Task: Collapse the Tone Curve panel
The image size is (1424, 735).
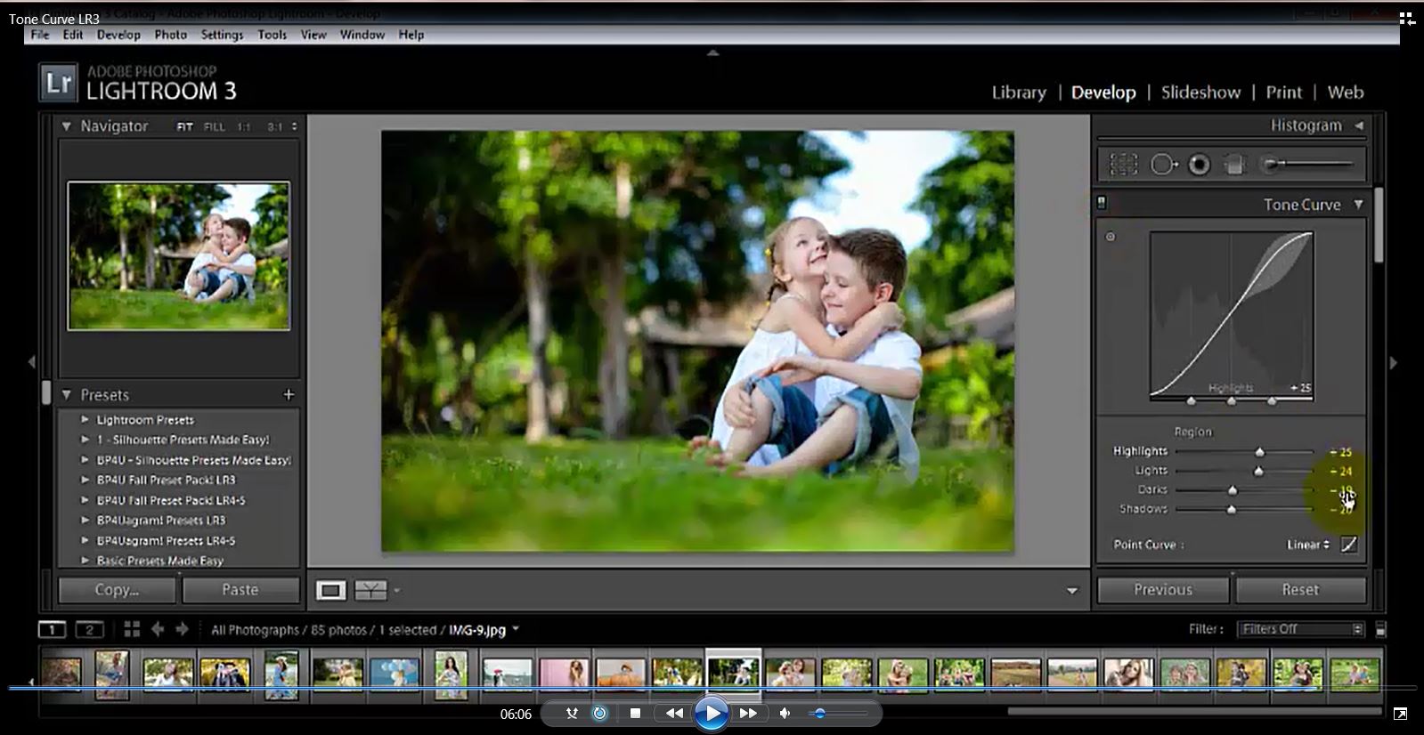Action: click(x=1358, y=204)
